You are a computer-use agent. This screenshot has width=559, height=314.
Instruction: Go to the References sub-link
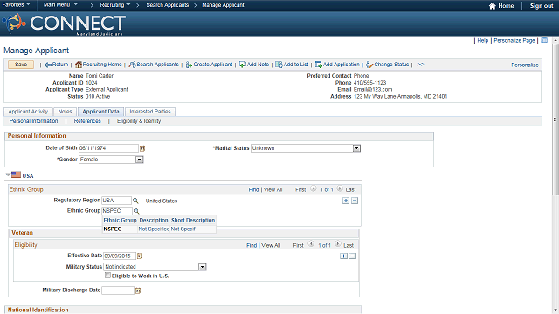pyautogui.click(x=87, y=121)
